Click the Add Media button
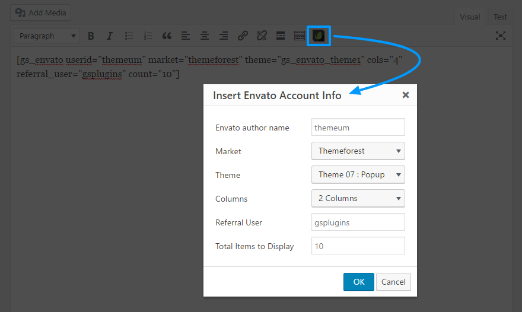522x312 pixels. tap(40, 12)
